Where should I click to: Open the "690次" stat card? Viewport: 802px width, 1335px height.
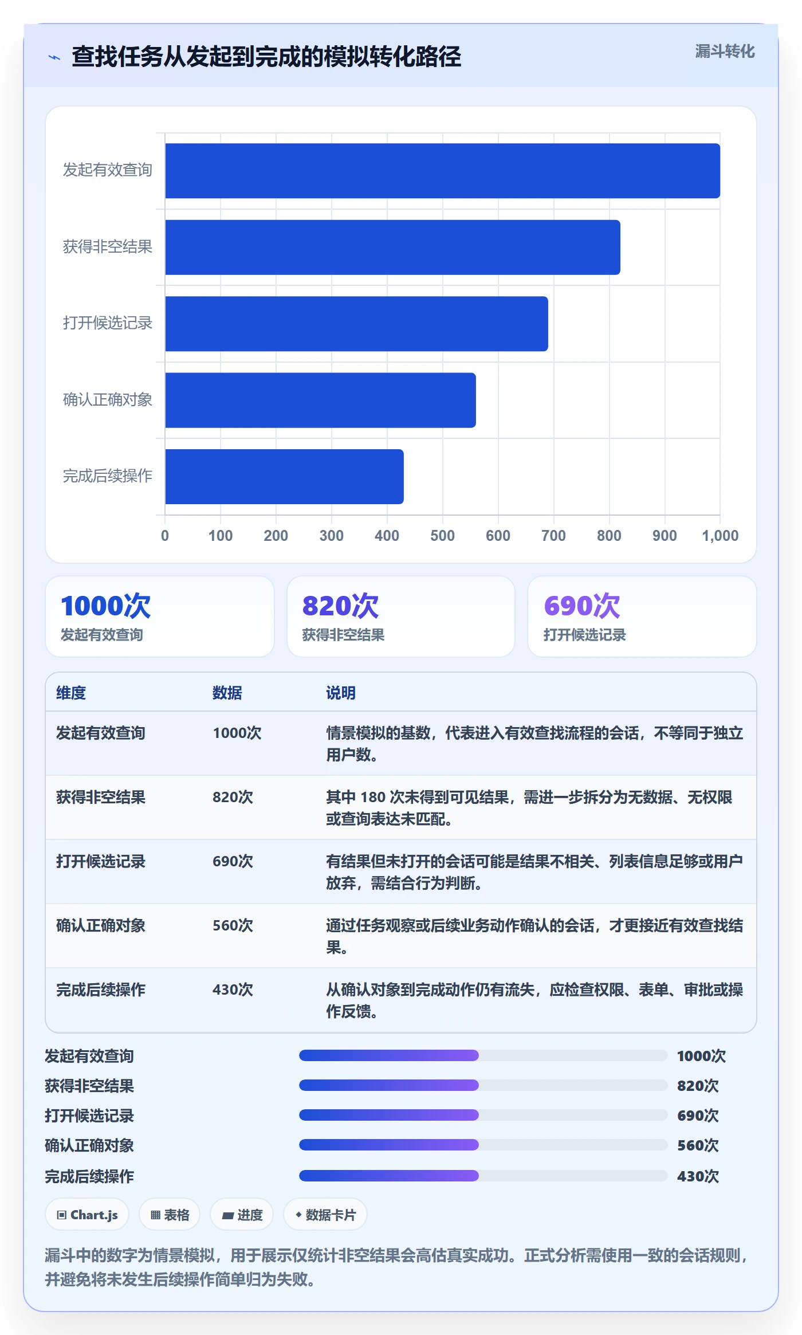pos(642,617)
